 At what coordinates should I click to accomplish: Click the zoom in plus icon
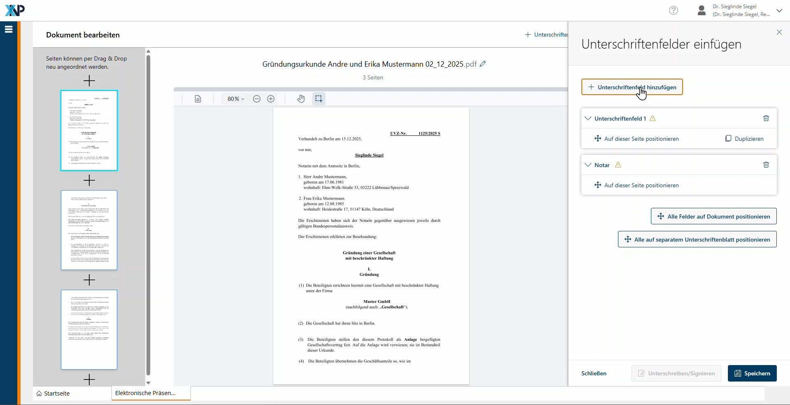pyautogui.click(x=271, y=99)
